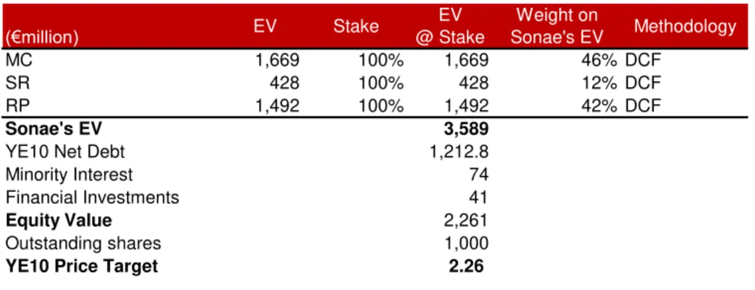
Task: Select the Outstanding shares value 1,000
Action: [466, 243]
